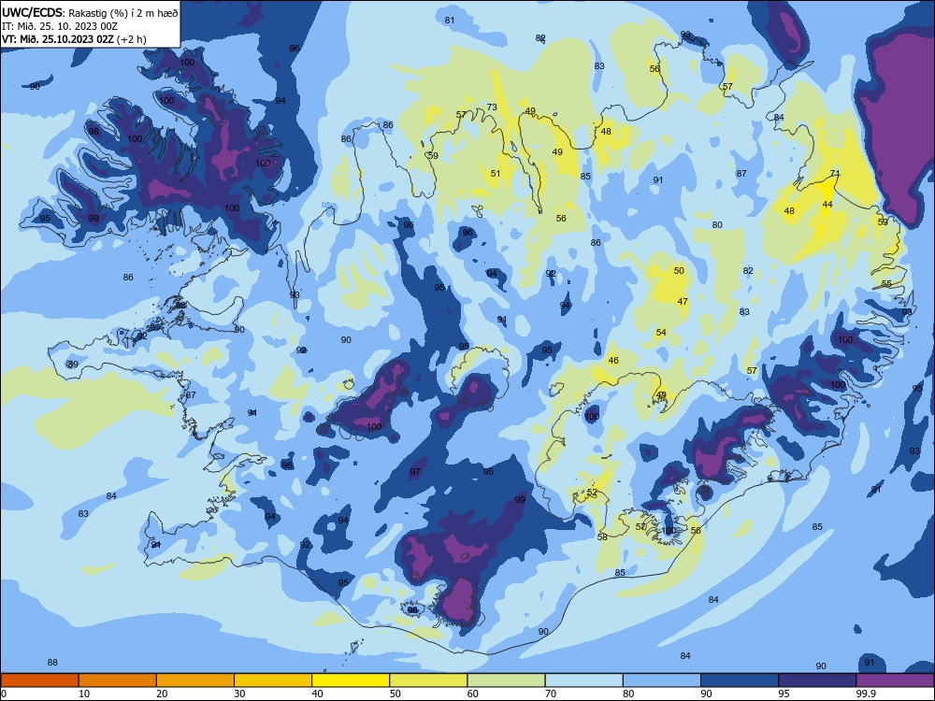Click the legend tick label '20'
The height and width of the screenshot is (701, 935).
[162, 694]
